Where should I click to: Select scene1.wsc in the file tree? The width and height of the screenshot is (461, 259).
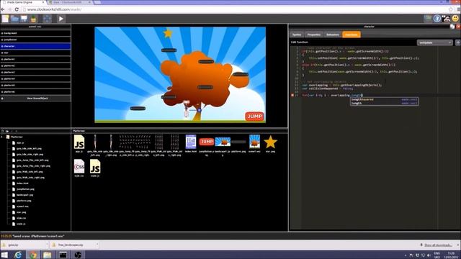[22, 206]
